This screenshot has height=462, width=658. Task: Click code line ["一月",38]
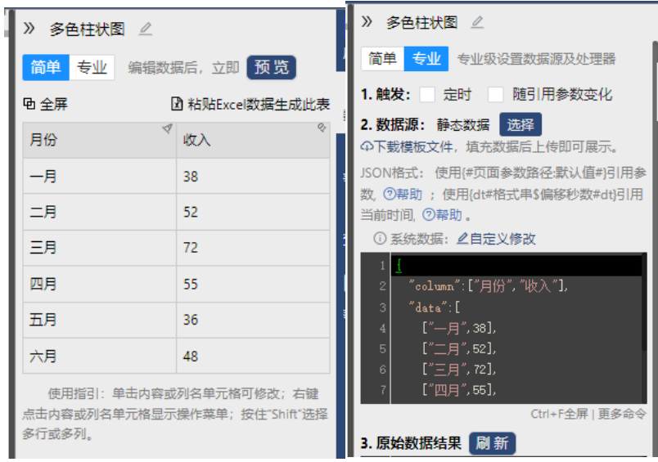coord(459,328)
